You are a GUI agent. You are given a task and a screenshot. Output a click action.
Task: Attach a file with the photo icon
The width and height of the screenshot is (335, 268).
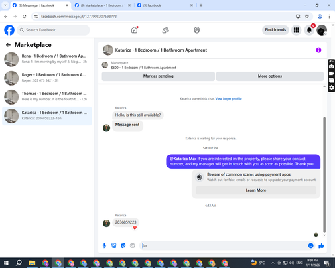click(114, 246)
